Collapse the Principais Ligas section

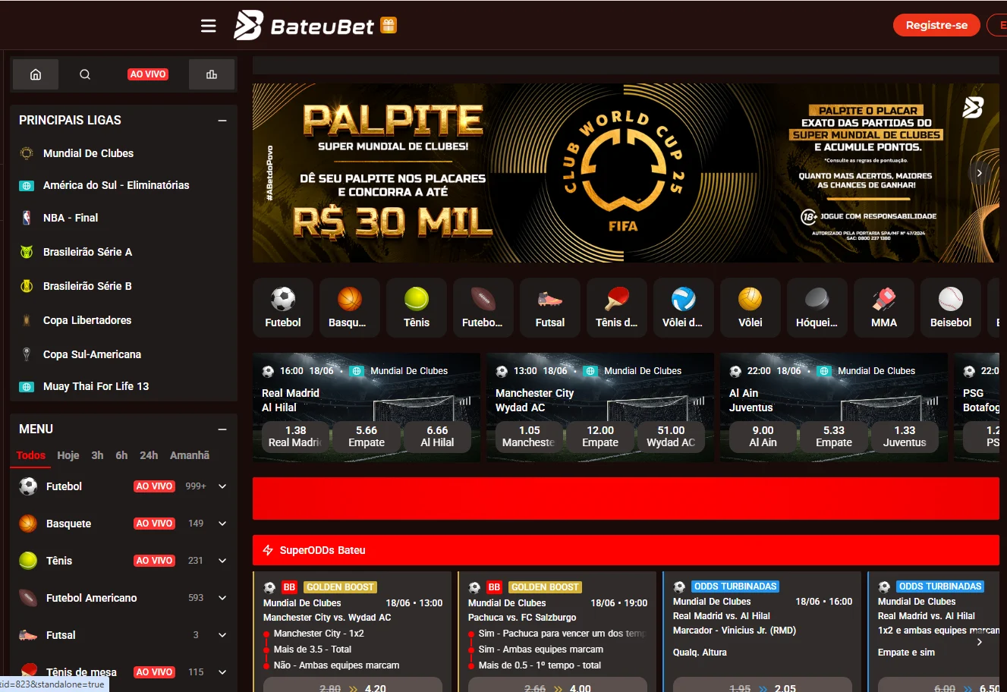tap(222, 121)
